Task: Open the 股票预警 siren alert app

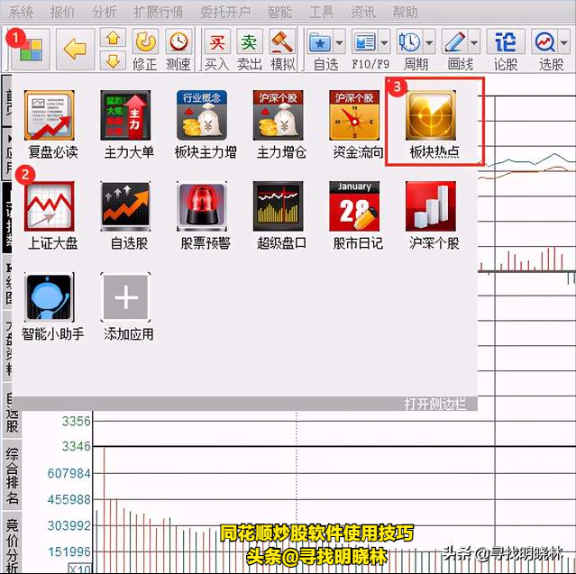Action: pyautogui.click(x=202, y=206)
